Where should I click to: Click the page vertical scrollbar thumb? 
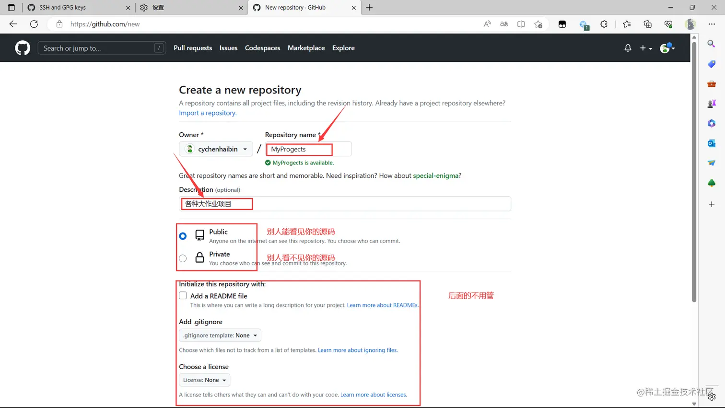[694, 173]
